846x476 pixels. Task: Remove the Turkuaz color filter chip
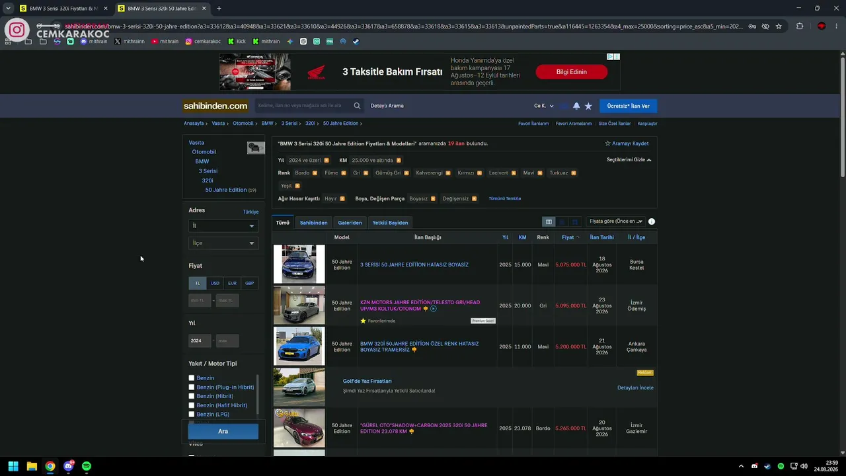click(574, 173)
